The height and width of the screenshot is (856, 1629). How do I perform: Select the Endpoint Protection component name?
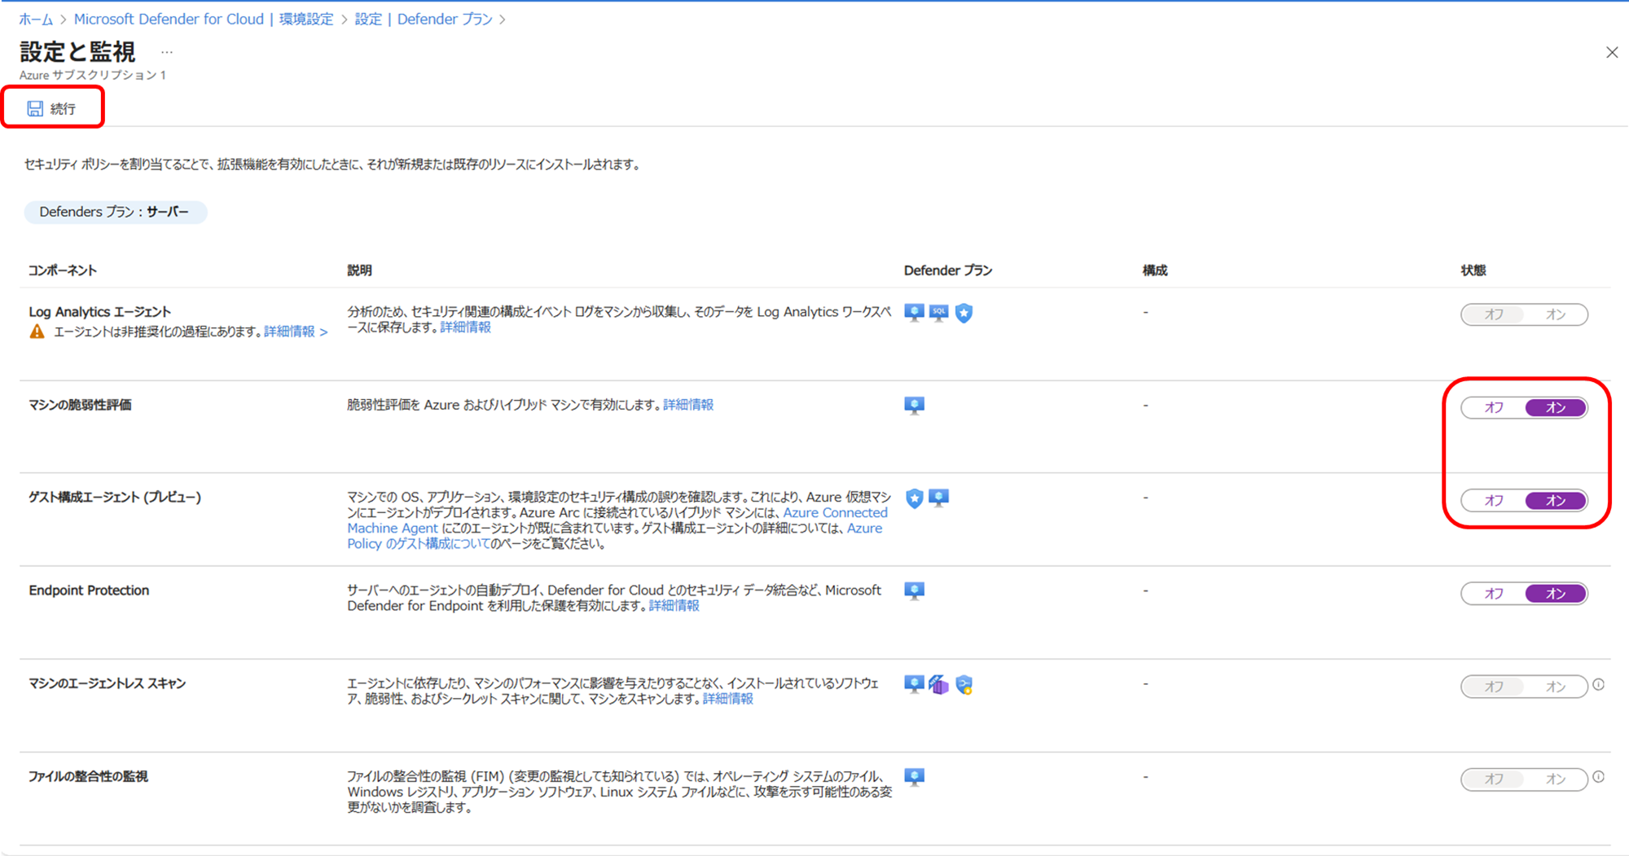tap(89, 590)
